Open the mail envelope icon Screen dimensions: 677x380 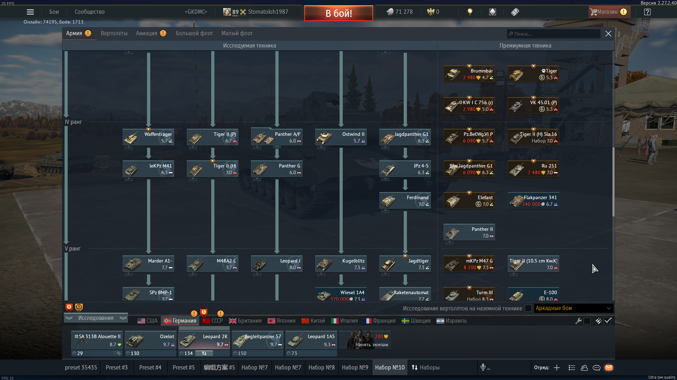coord(609,368)
